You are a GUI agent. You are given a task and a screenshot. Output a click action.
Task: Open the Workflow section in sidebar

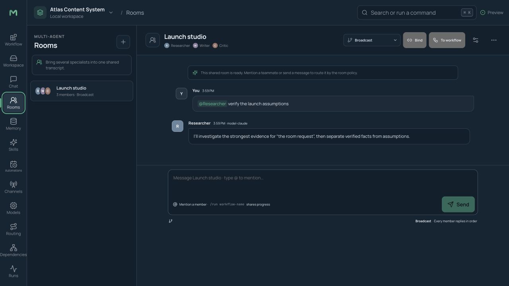(13, 40)
